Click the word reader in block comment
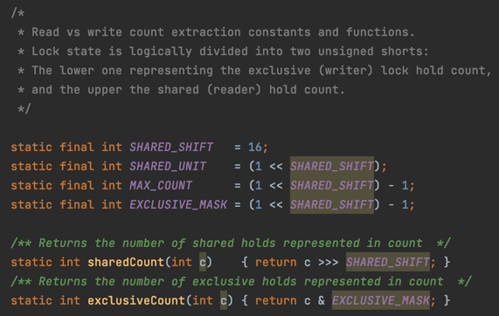 (234, 90)
